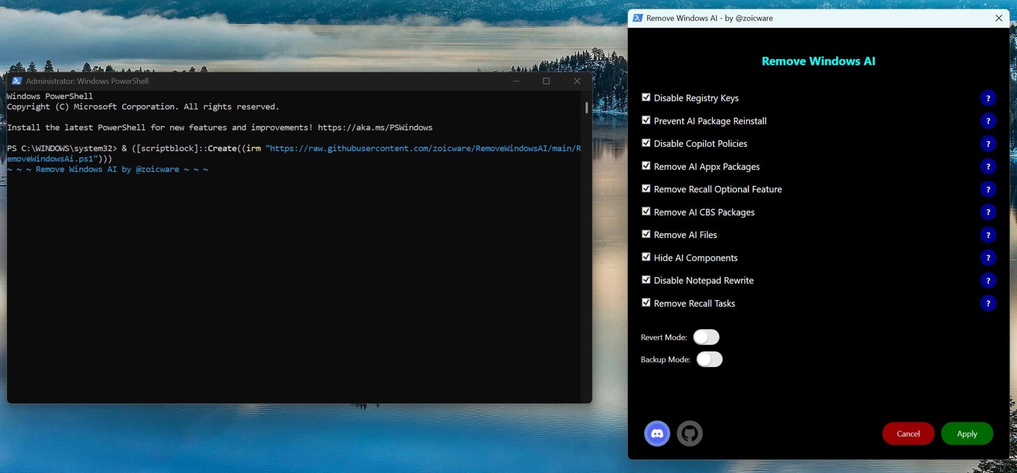Click help icon next to Remove AI Files
This screenshot has width=1017, height=473.
988,235
